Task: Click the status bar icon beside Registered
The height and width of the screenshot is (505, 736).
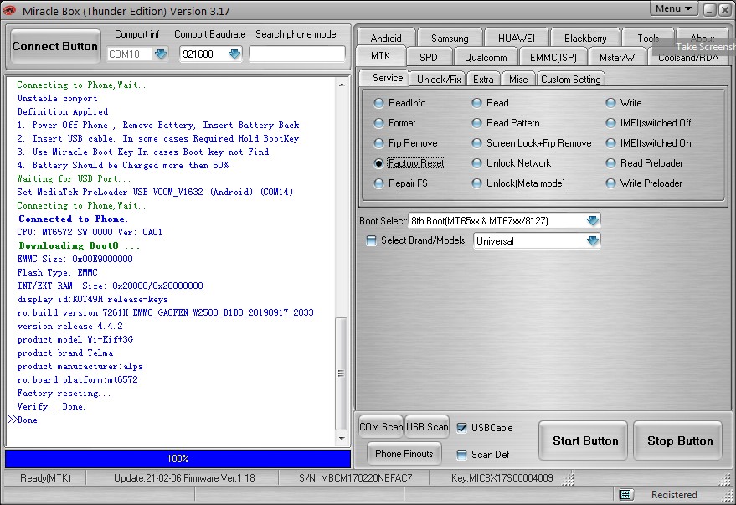Action: point(625,494)
